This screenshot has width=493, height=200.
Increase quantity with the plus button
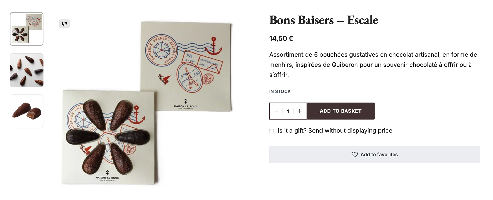[x=300, y=111]
